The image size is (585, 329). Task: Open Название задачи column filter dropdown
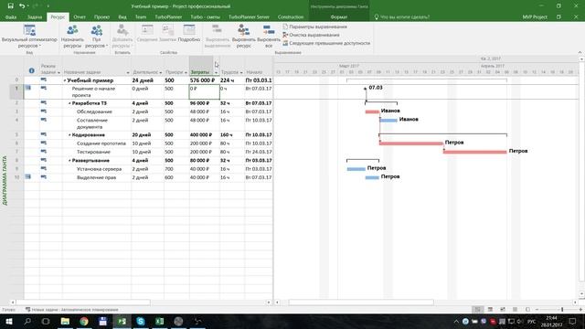point(128,72)
